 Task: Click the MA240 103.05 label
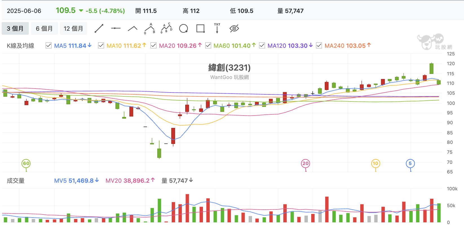(x=348, y=46)
